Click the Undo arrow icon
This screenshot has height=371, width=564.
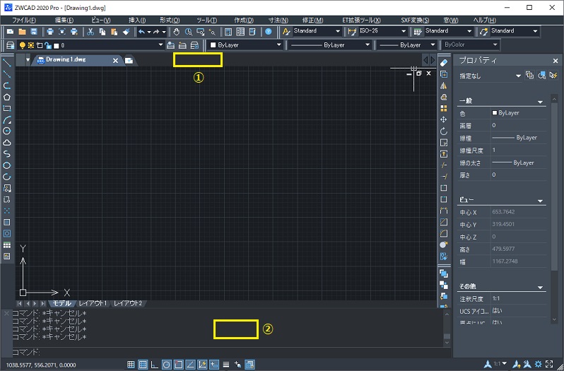click(142, 32)
